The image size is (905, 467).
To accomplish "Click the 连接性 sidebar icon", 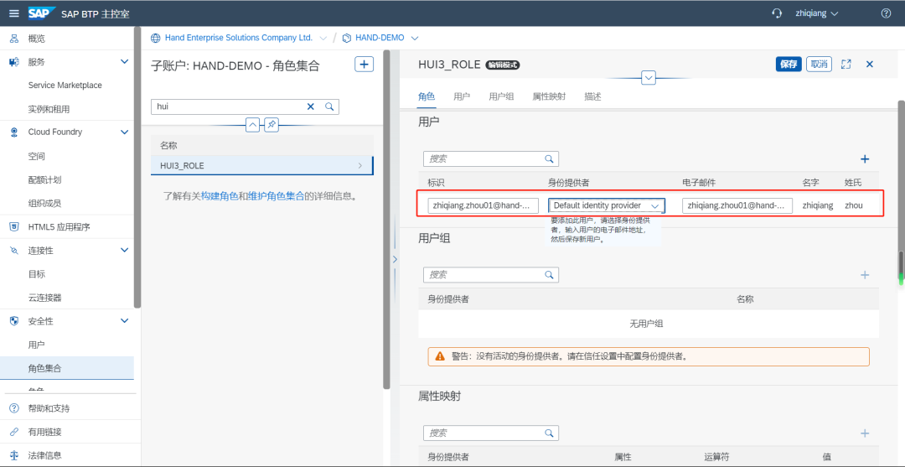I will coord(14,251).
